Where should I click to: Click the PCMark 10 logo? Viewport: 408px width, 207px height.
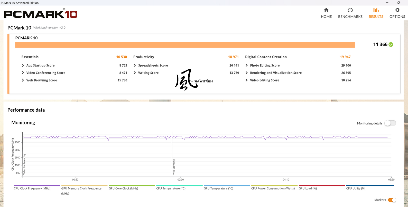point(41,14)
